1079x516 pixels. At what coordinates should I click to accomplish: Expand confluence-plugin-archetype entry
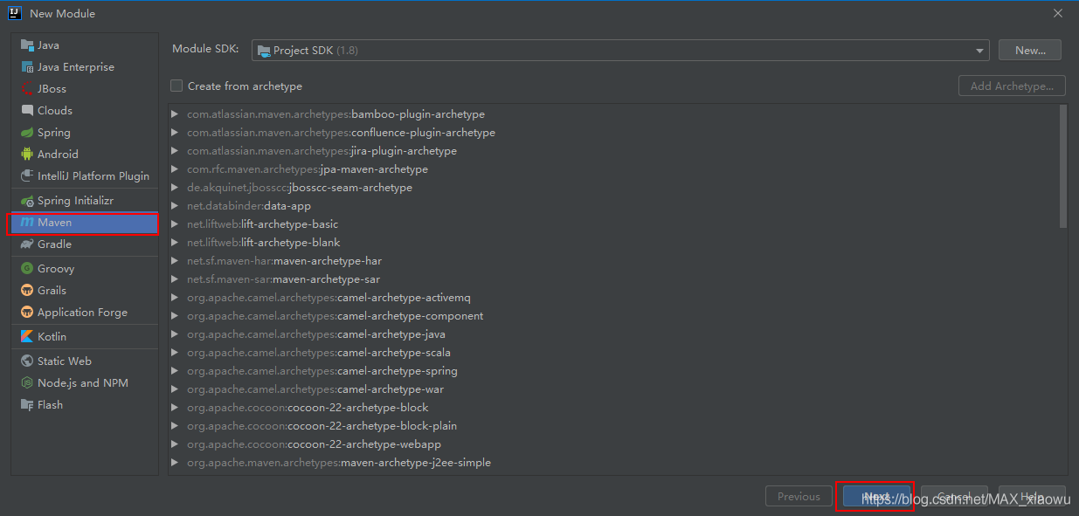click(176, 133)
